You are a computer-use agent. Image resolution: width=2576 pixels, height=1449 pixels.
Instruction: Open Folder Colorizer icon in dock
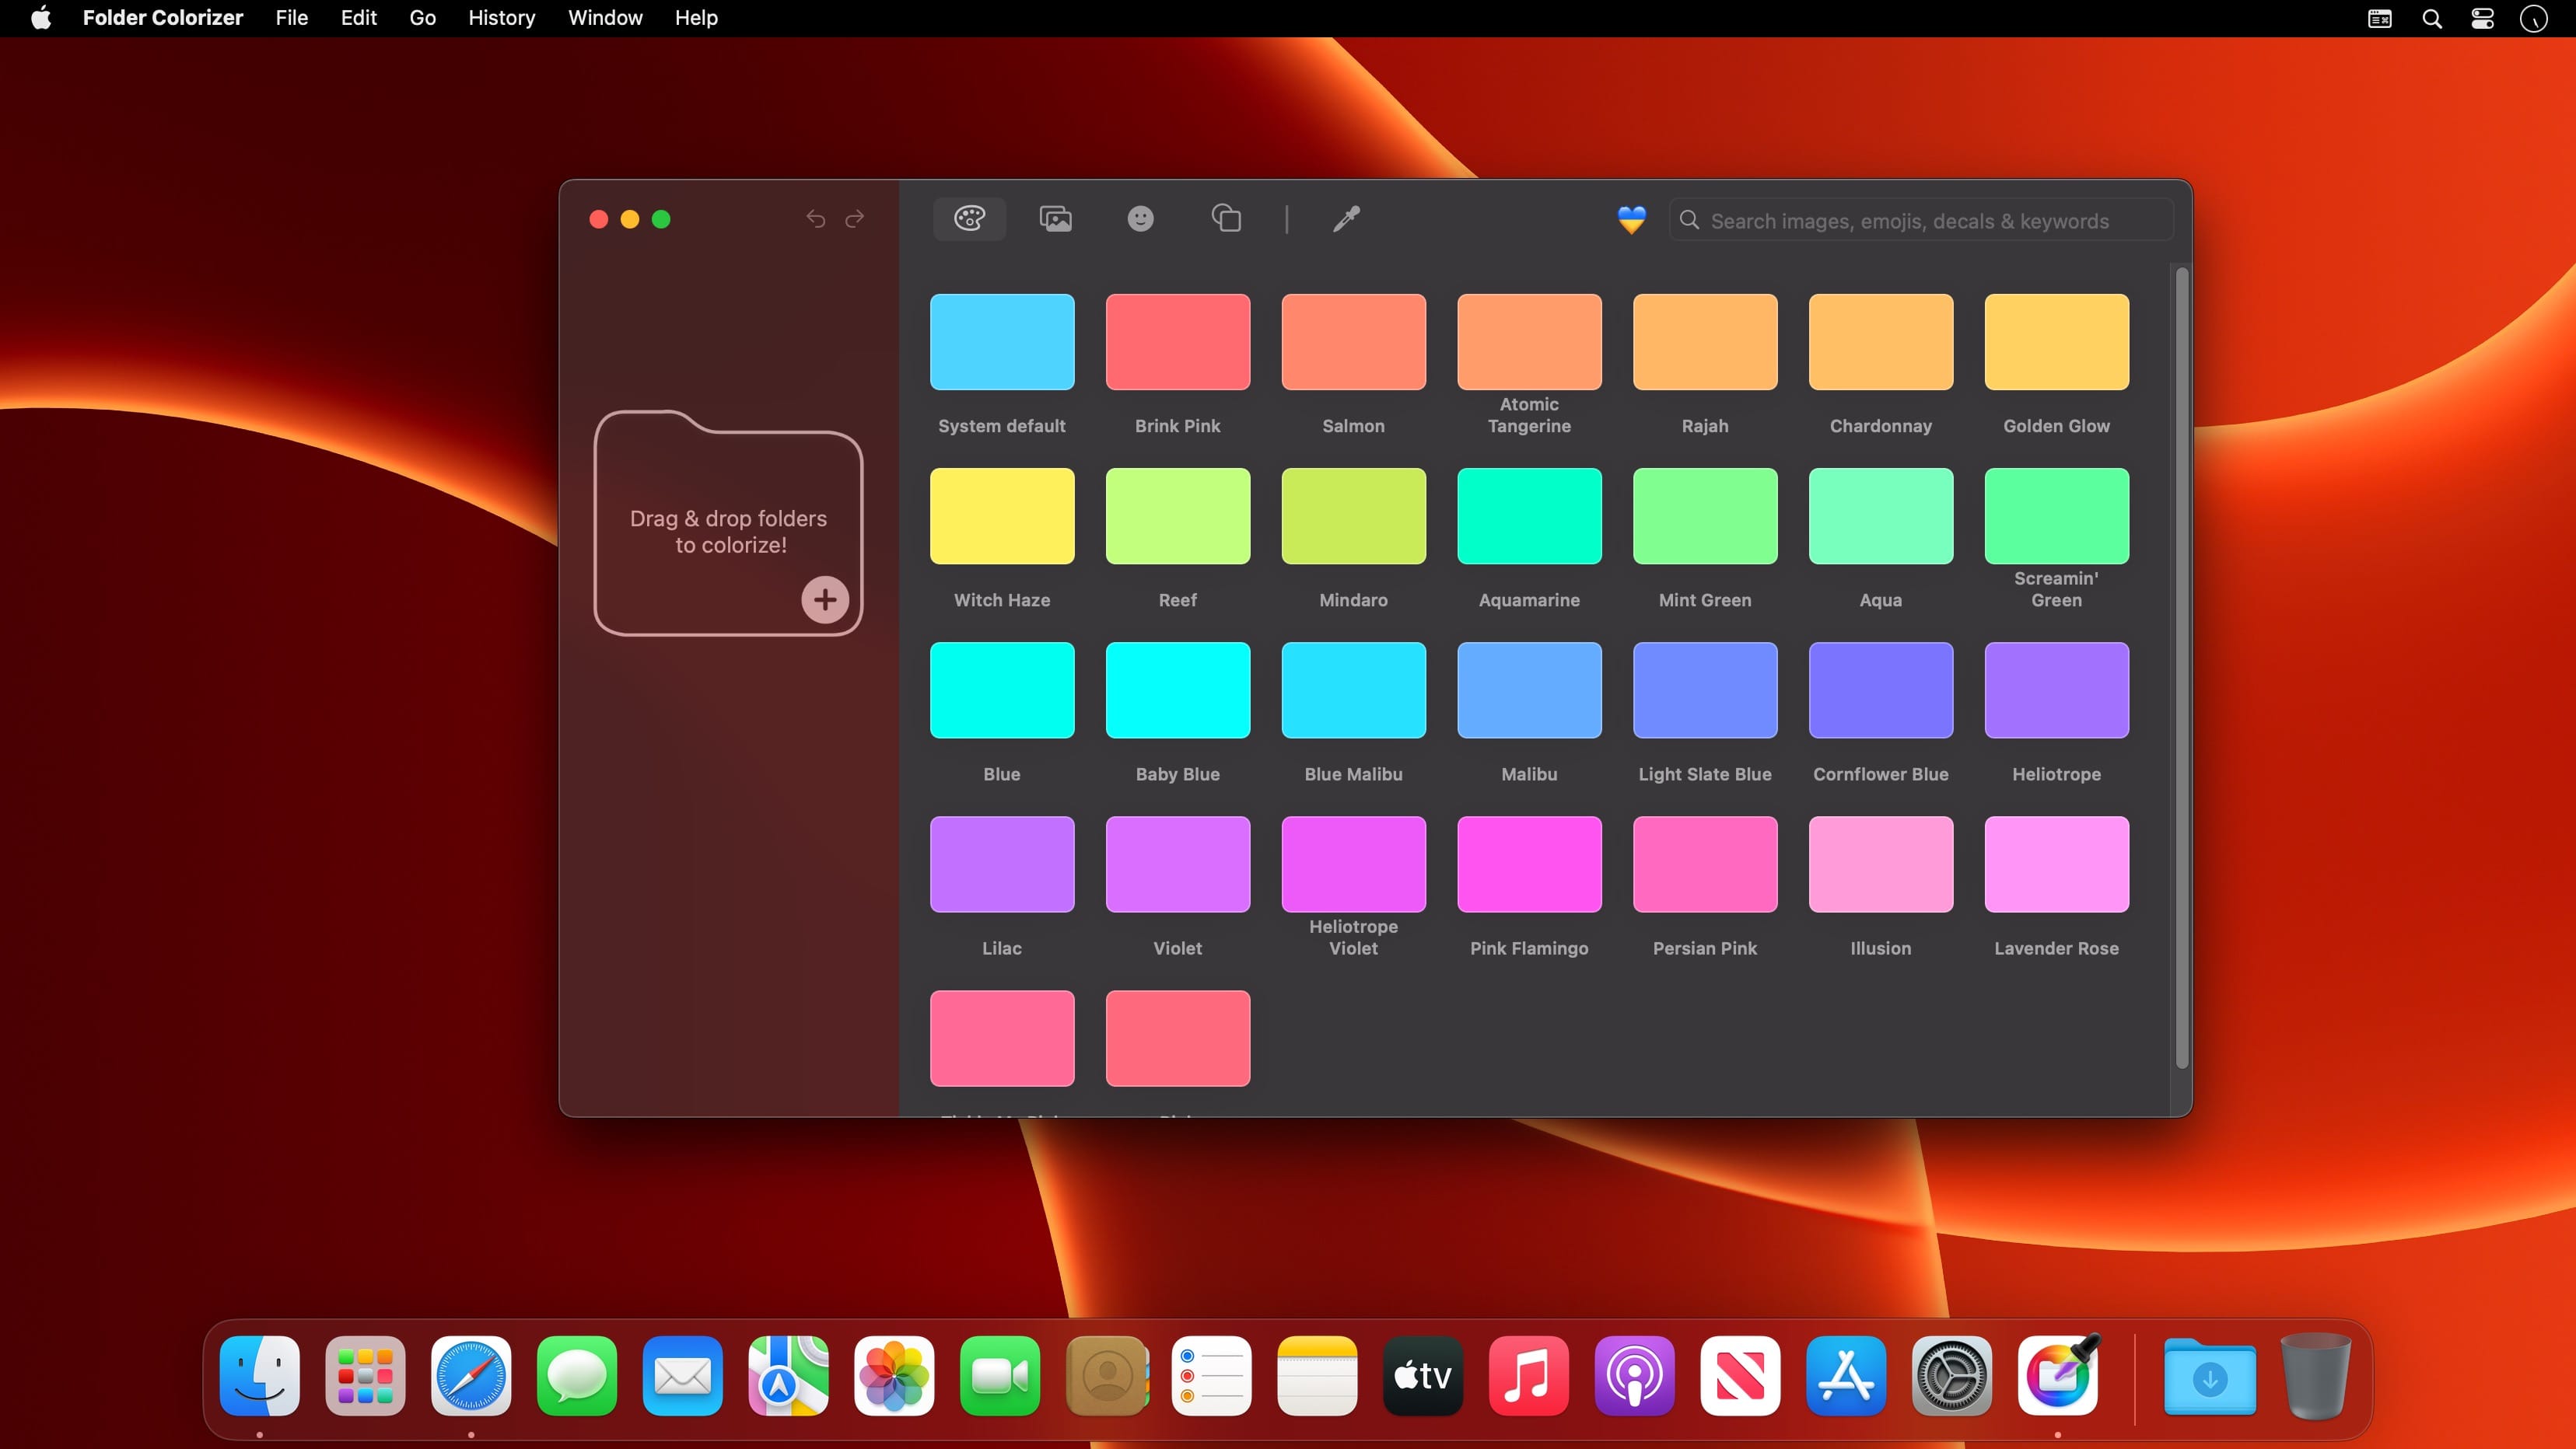(x=2058, y=1376)
